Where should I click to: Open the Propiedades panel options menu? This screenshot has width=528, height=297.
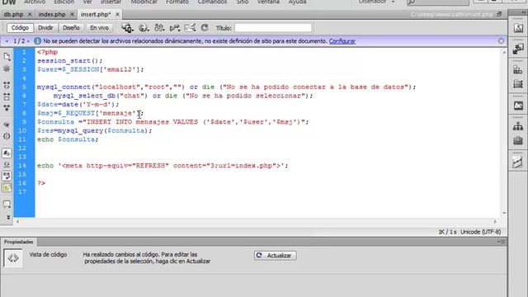point(502,242)
